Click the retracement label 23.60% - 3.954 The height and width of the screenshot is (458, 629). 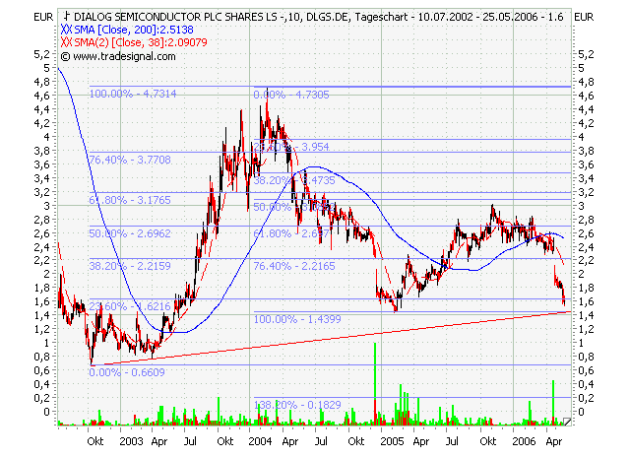pos(291,147)
